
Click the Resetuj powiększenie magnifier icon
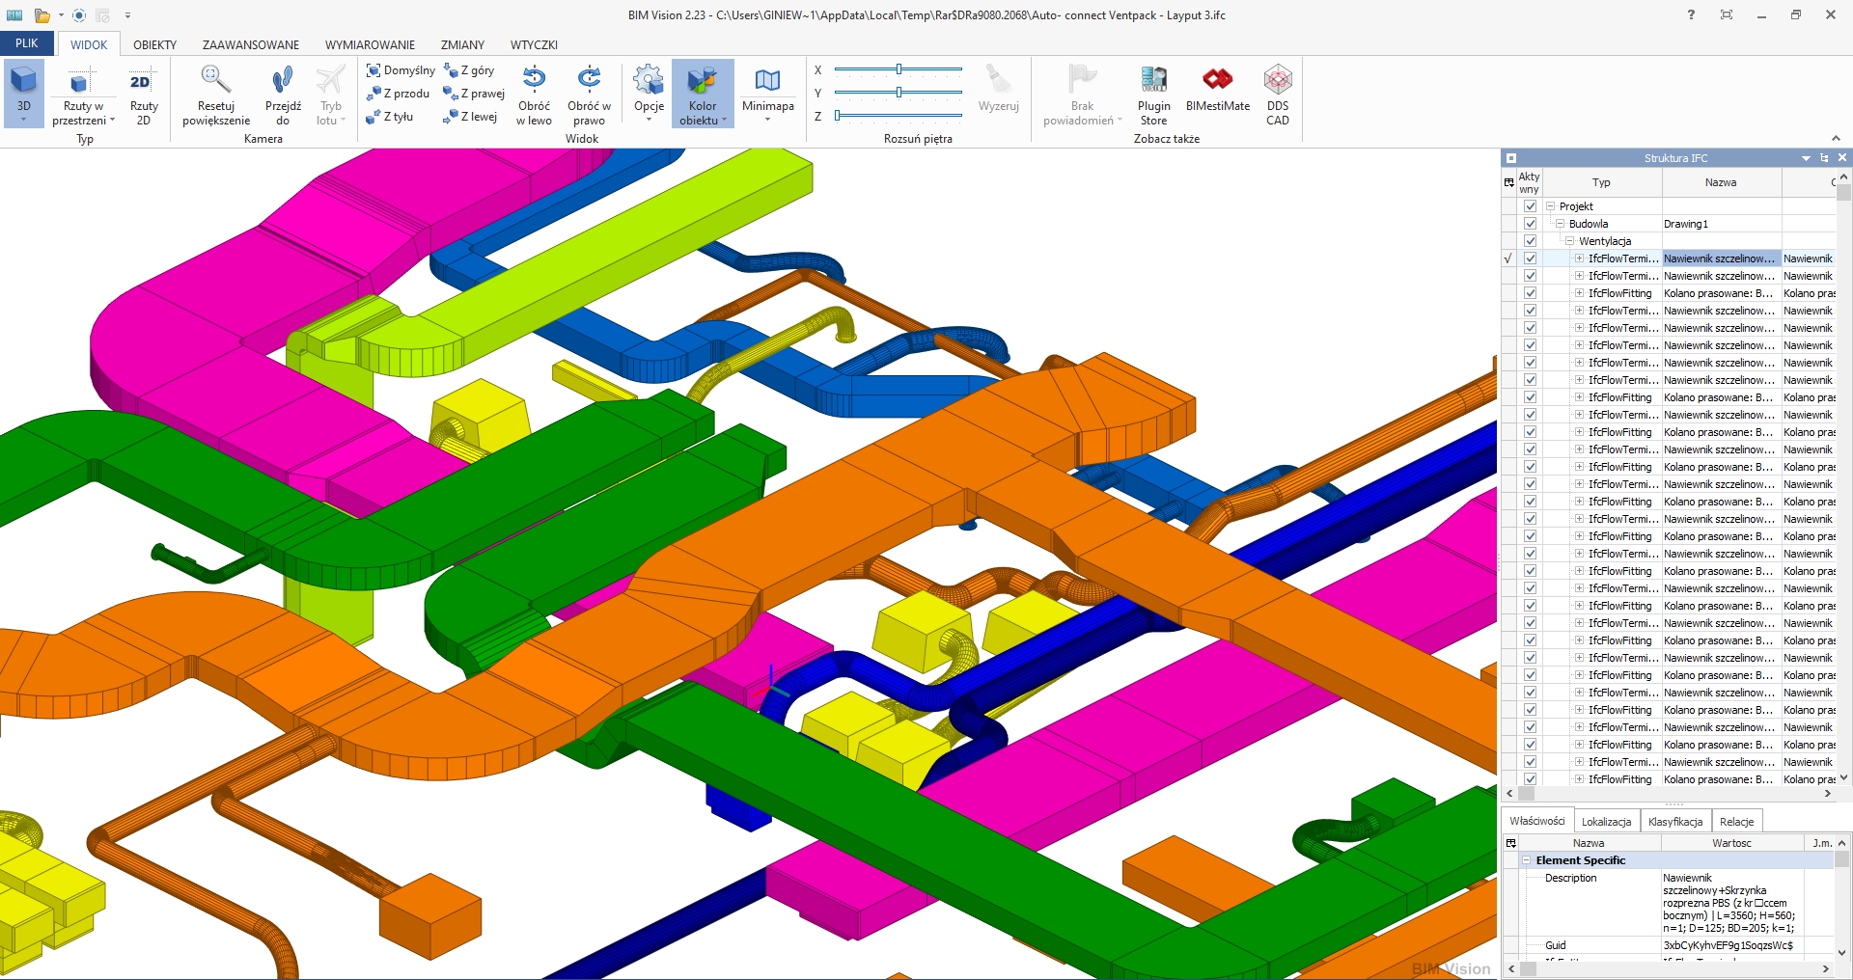[215, 81]
